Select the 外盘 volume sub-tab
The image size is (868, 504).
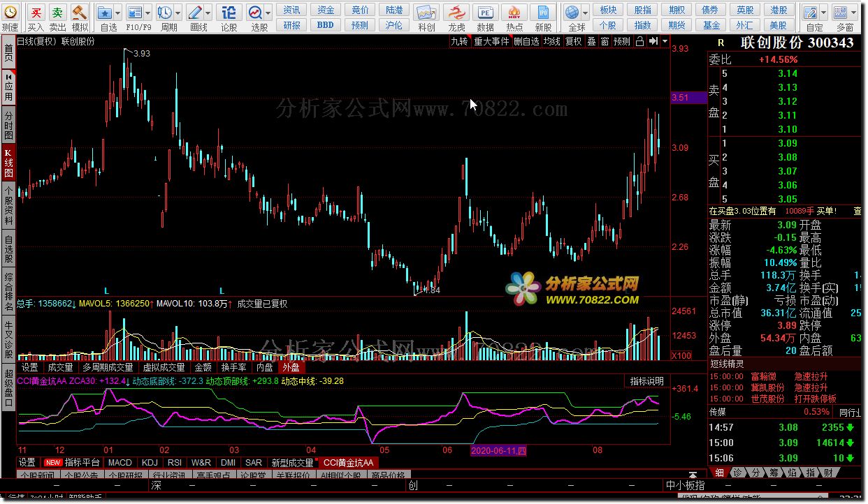tap(291, 366)
